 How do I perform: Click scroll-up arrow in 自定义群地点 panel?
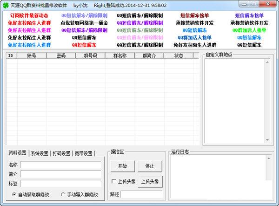(x=269, y=61)
